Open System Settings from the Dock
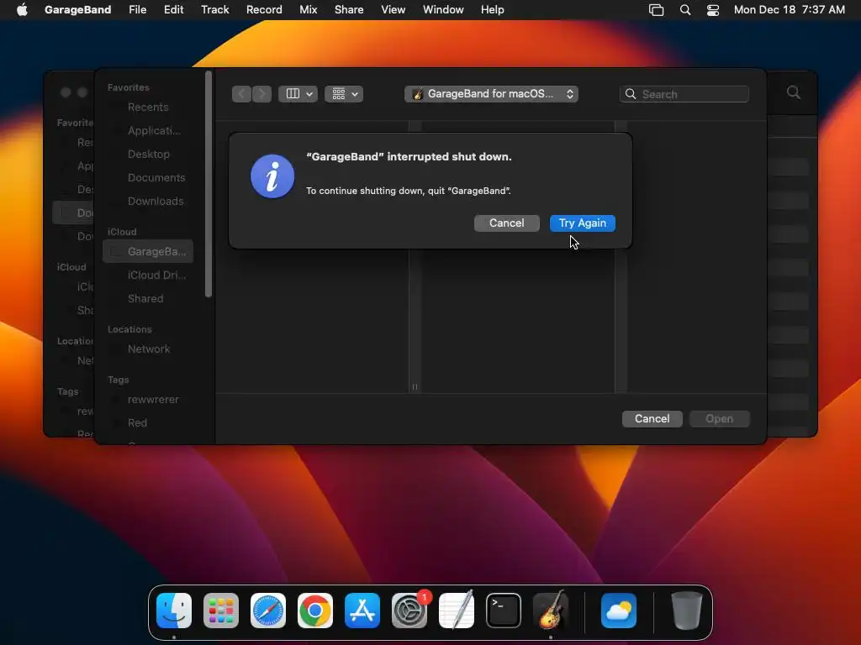Image resolution: width=861 pixels, height=645 pixels. point(409,611)
